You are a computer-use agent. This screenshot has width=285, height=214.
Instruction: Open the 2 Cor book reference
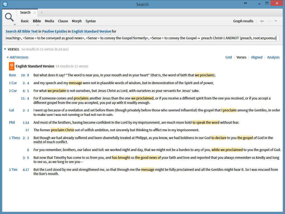[x=13, y=91]
